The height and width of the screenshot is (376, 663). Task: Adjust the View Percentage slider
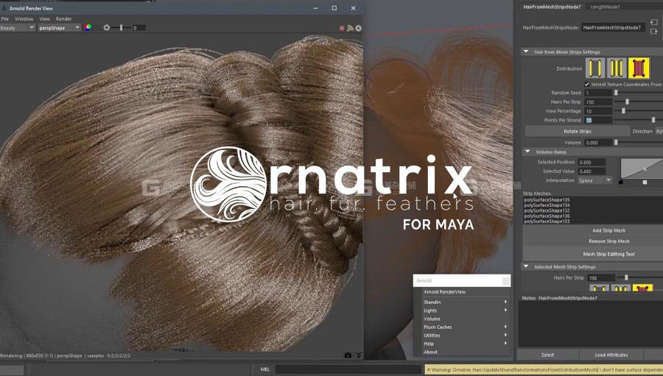[x=623, y=111]
